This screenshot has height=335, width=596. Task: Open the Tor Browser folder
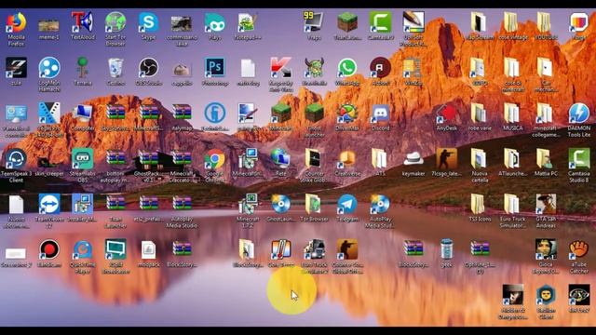click(x=313, y=205)
